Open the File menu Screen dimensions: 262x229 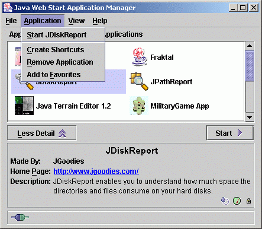(x=11, y=21)
